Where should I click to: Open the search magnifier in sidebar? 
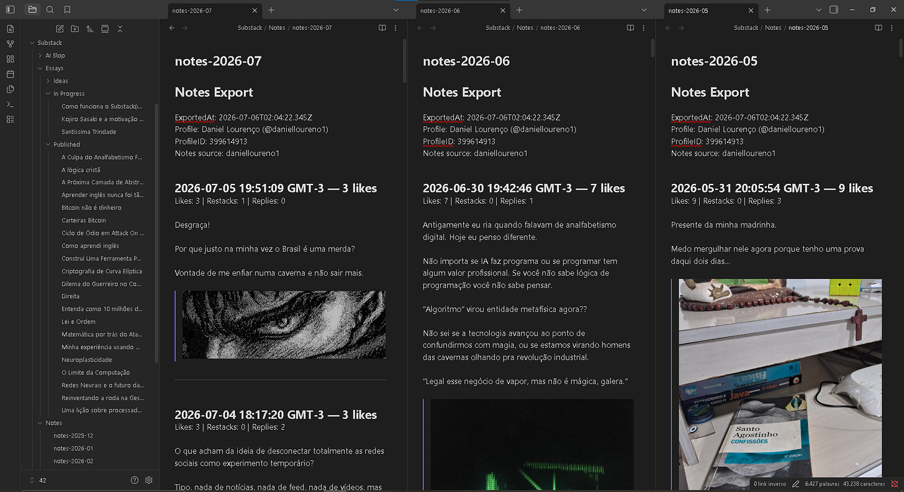[x=50, y=10]
